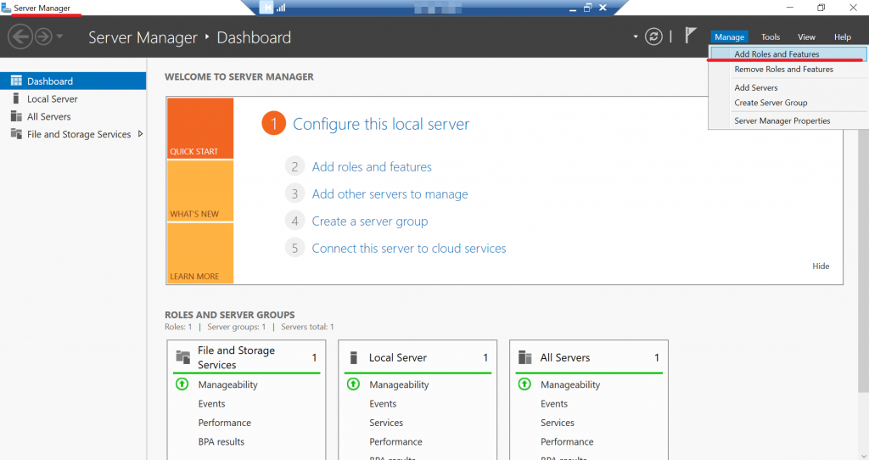This screenshot has height=460, width=869.
Task: Click the File and Storage Services sidebar icon
Action: pyautogui.click(x=16, y=134)
